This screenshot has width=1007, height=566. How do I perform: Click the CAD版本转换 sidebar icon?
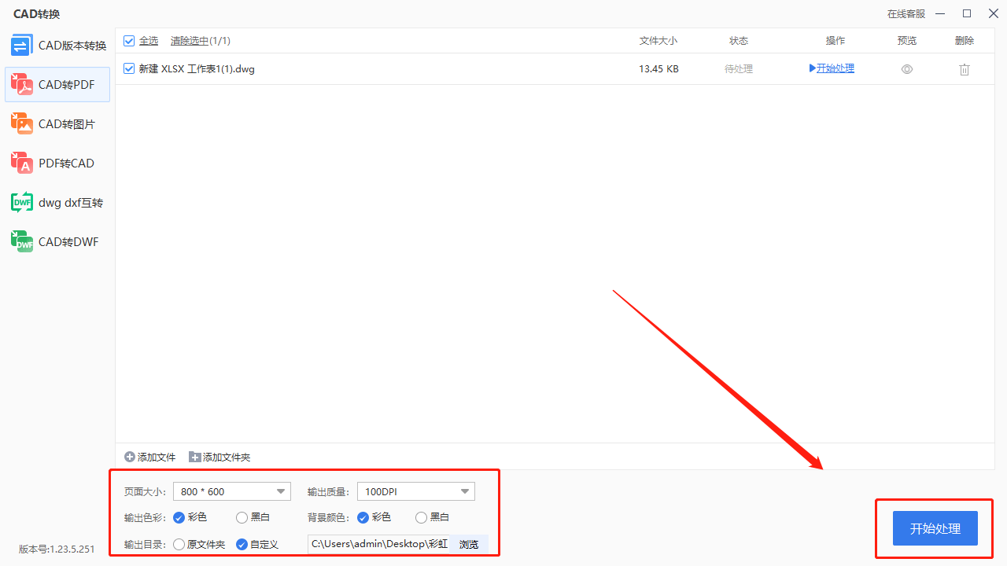tap(22, 46)
